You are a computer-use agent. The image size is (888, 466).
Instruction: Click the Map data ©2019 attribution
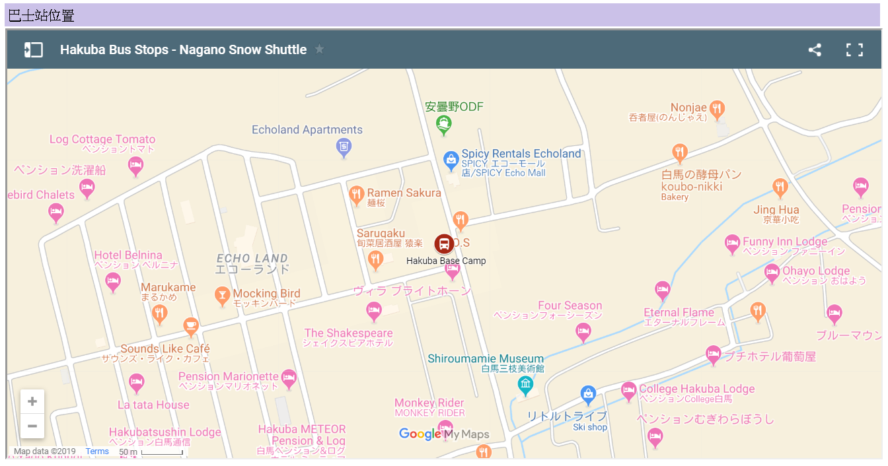pos(45,451)
